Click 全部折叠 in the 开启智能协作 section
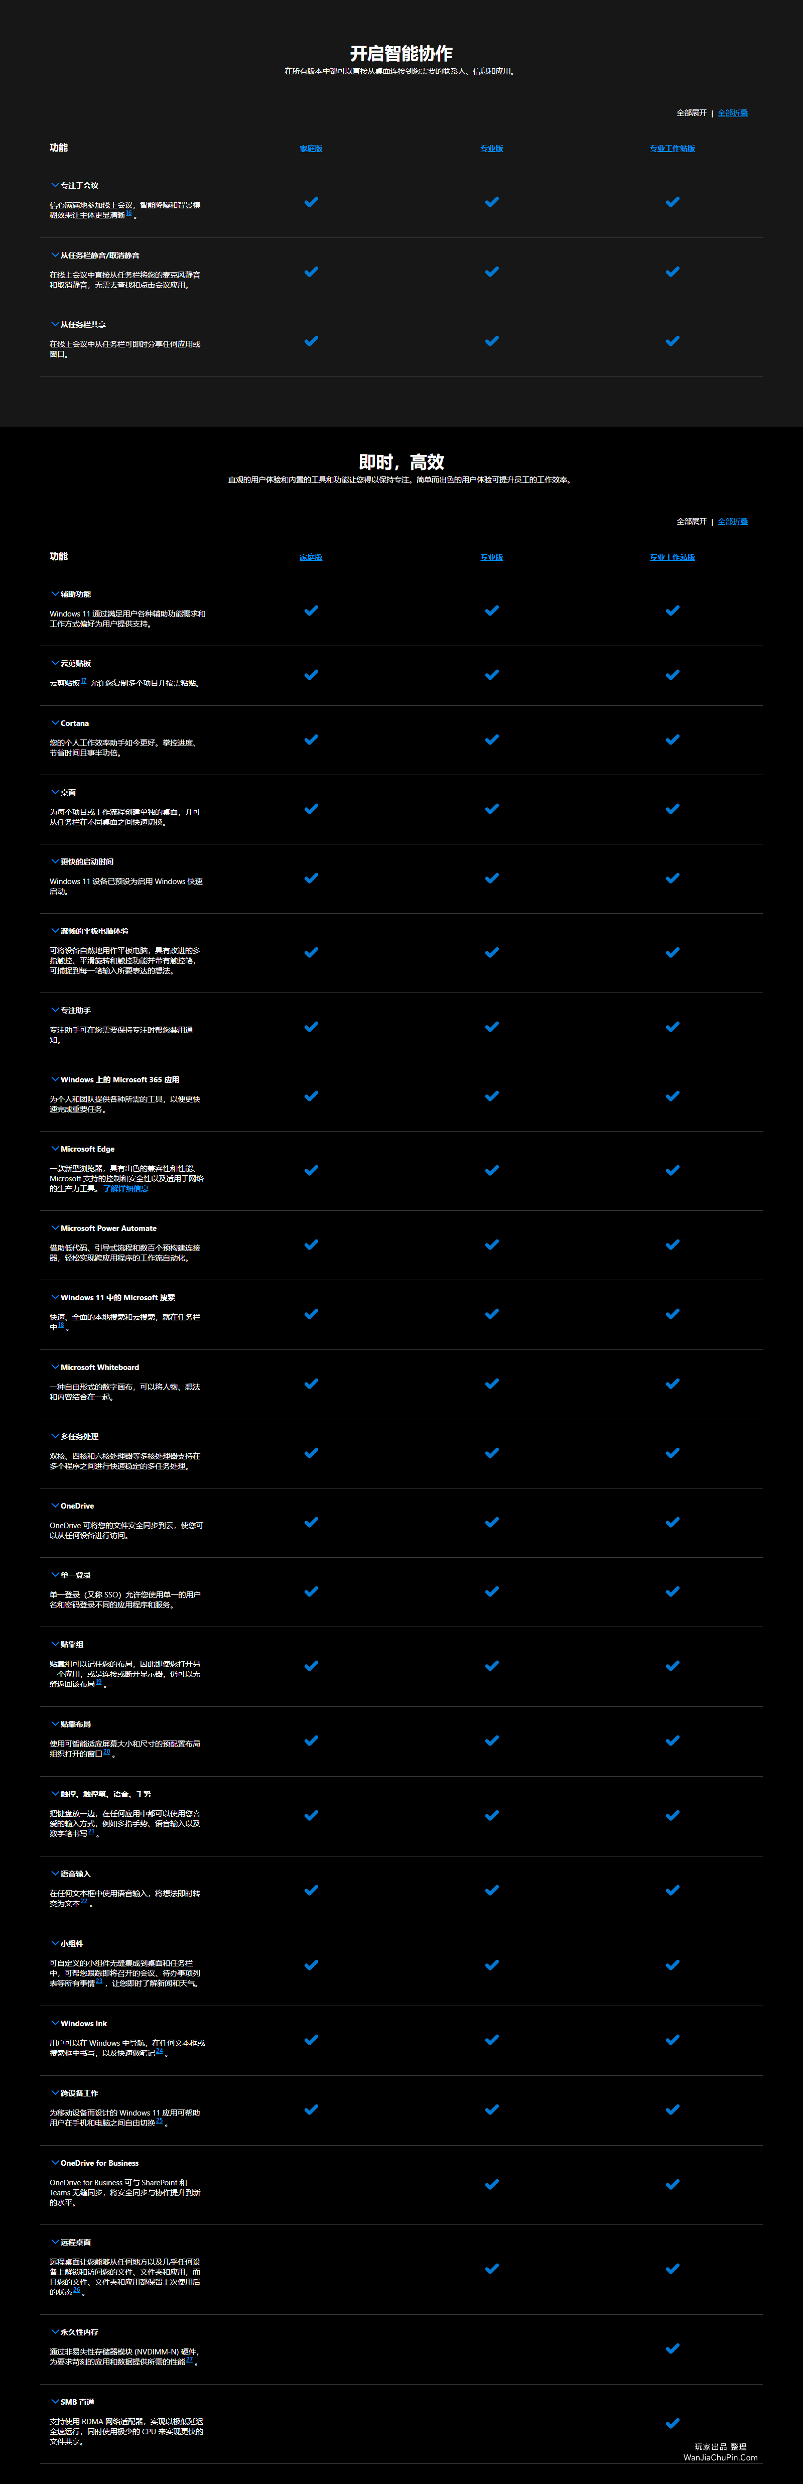Viewport: 803px width, 2484px height. [x=733, y=113]
